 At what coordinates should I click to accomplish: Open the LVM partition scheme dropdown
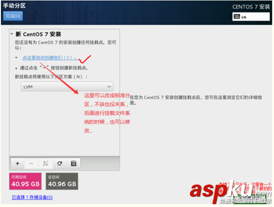click(67, 87)
